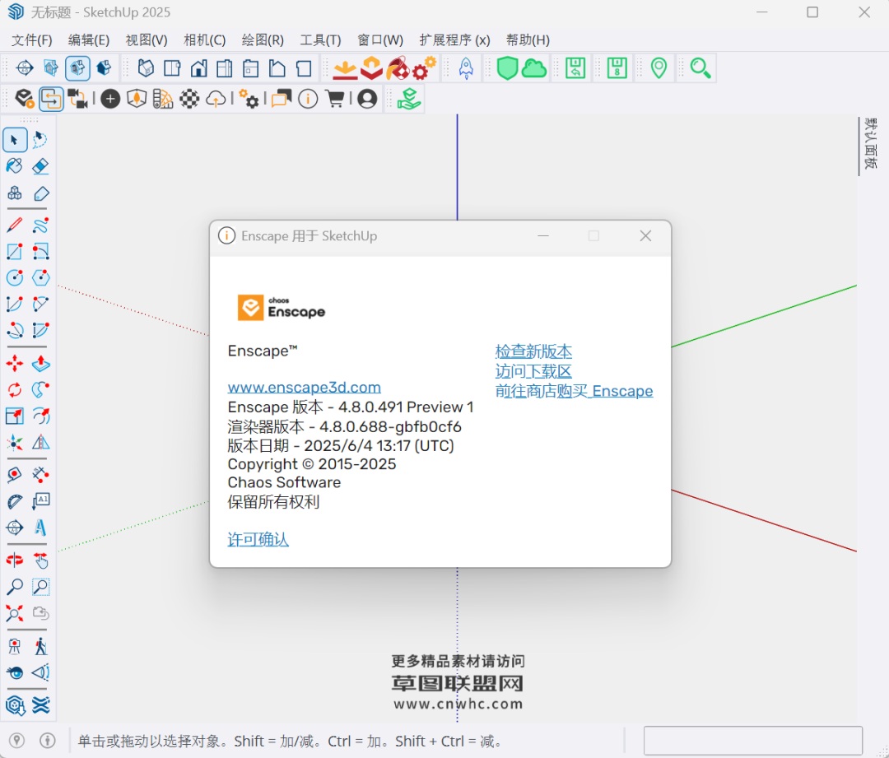The width and height of the screenshot is (889, 758).
Task: Open the Enscape Feedback chat icon
Action: (282, 100)
